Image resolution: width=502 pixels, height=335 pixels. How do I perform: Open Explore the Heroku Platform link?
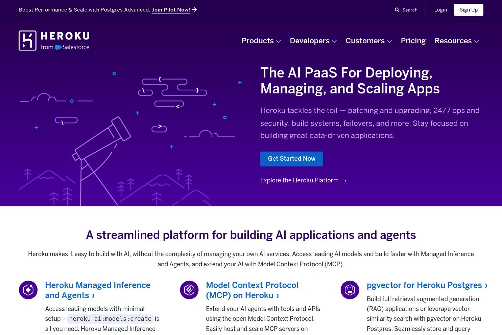(303, 180)
